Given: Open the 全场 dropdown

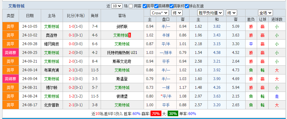Looking at the screenshot, I should (x=265, y=13).
